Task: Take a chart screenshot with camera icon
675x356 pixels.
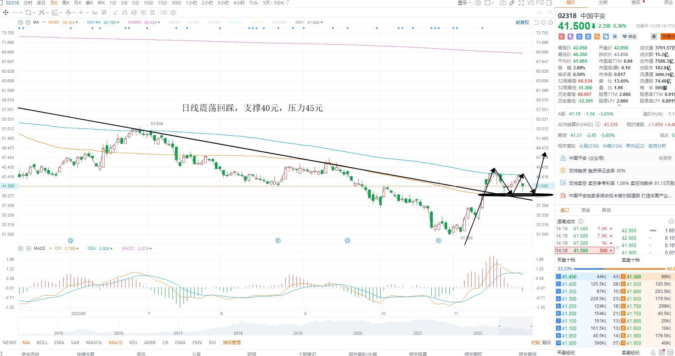Action: 503,3
